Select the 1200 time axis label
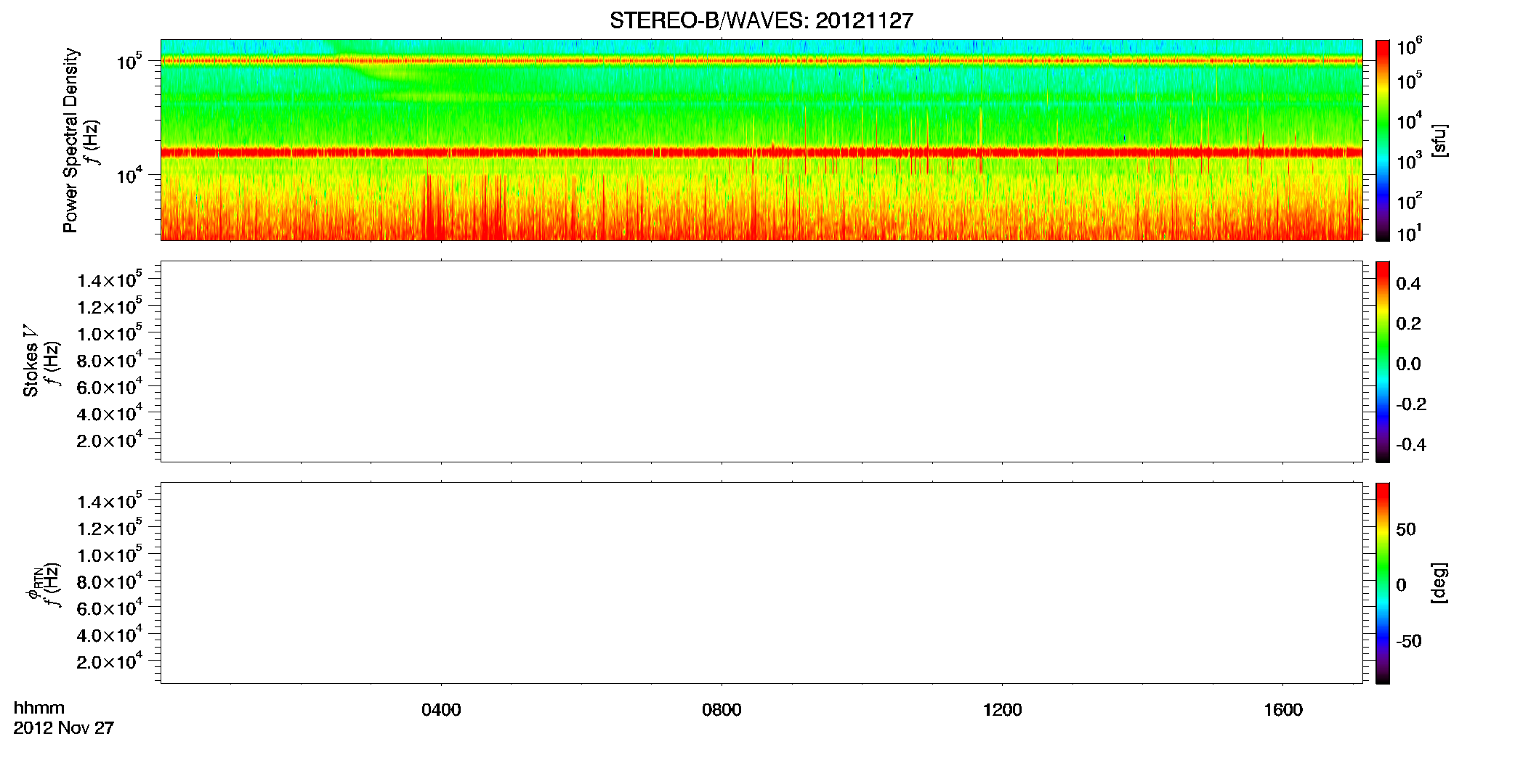This screenshot has width=1523, height=784. (1002, 710)
